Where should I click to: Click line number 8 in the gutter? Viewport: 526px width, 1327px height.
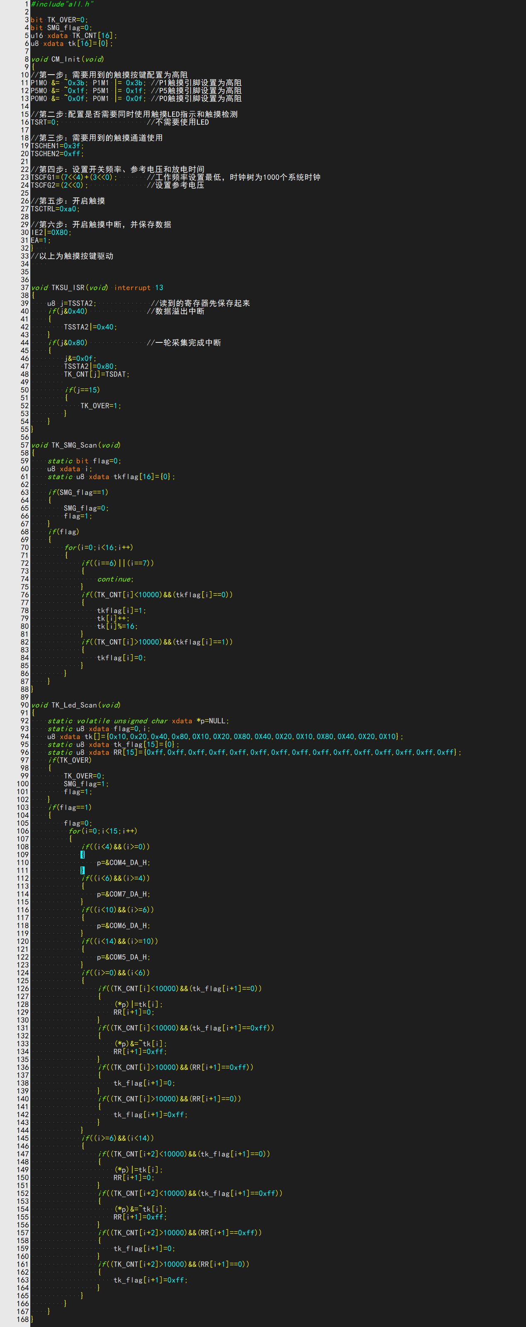click(26, 59)
